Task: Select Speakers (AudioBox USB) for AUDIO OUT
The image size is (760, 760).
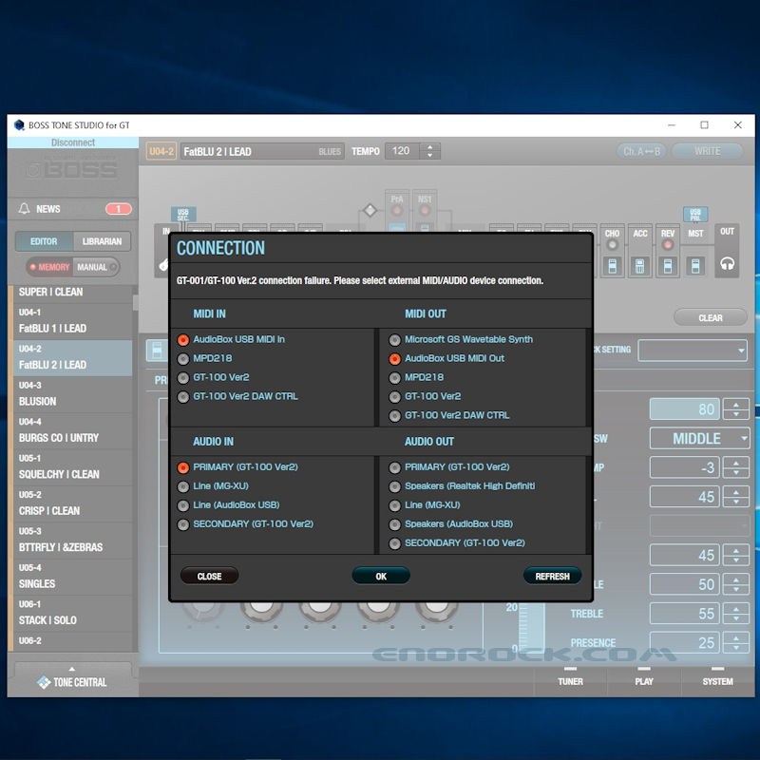Action: (394, 524)
